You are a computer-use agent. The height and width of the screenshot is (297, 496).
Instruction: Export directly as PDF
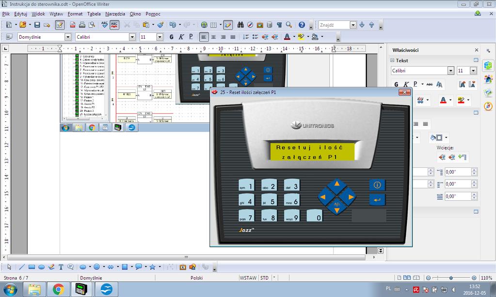point(72,25)
